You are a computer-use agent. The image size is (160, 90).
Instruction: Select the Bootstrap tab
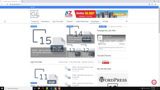[x=84, y=62]
